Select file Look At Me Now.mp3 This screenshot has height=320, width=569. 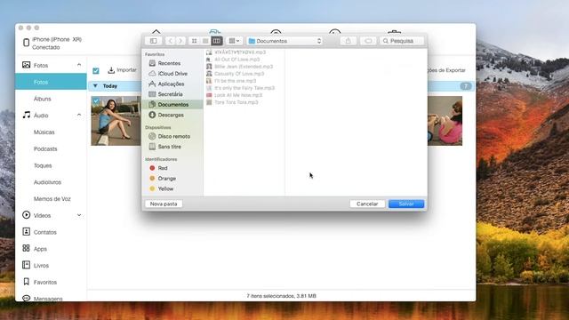238,95
